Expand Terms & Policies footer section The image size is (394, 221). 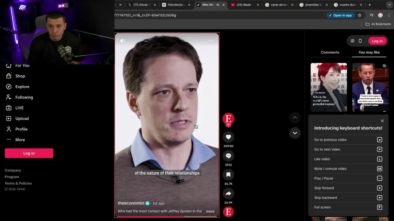(x=18, y=183)
